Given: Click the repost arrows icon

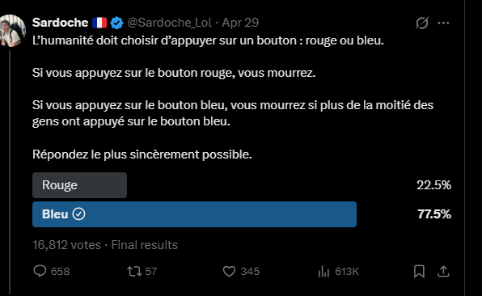Looking at the screenshot, I should point(134,271).
